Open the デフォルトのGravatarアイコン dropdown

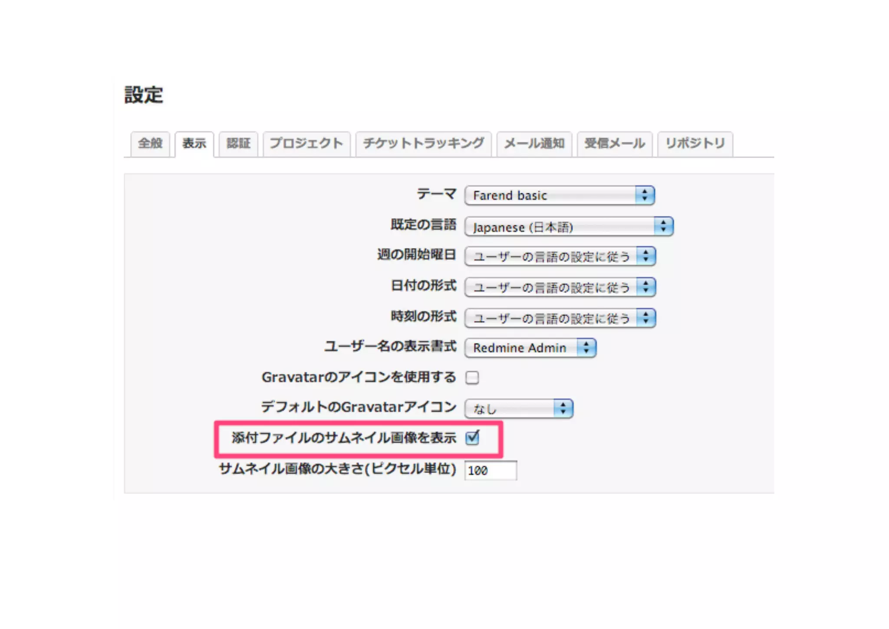519,409
